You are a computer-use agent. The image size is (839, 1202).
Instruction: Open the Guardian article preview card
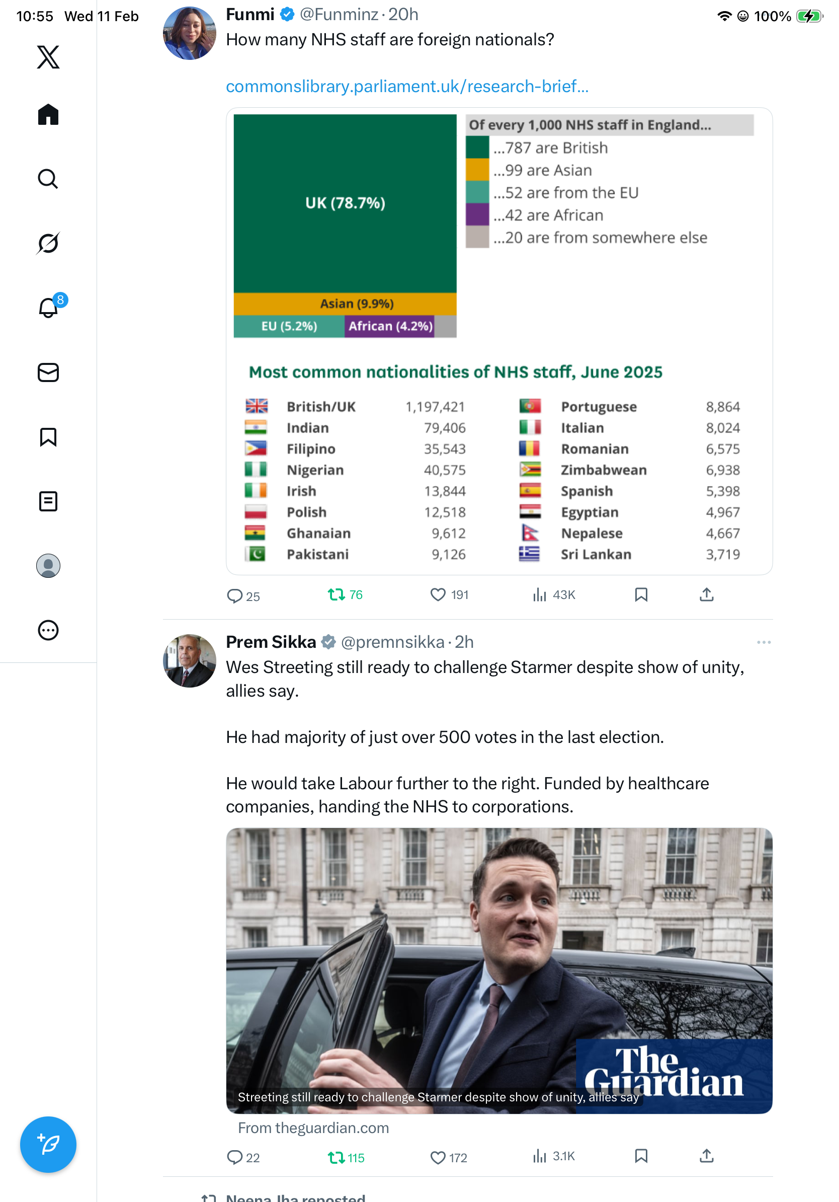pos(499,970)
